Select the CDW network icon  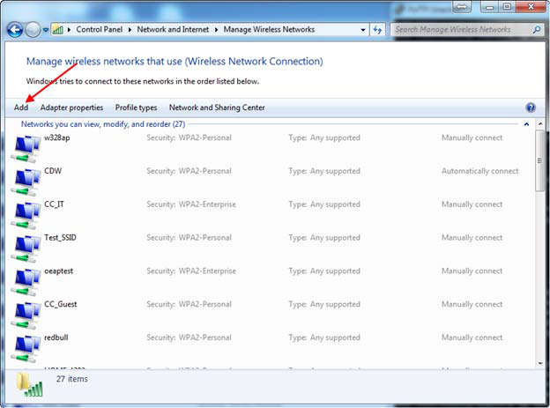pyautogui.click(x=26, y=182)
